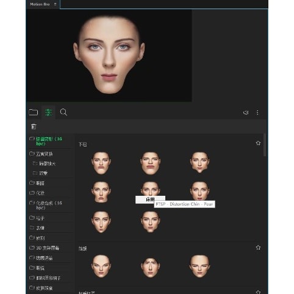This screenshot has width=294, height=294.
Task: Select the sixth chin preset right of Pear
Action: click(199, 191)
